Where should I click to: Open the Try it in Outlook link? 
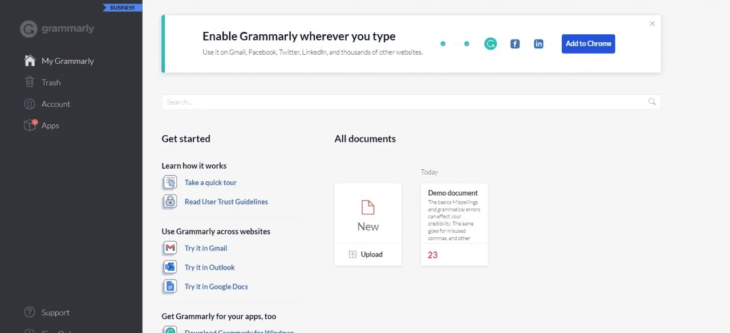210,267
